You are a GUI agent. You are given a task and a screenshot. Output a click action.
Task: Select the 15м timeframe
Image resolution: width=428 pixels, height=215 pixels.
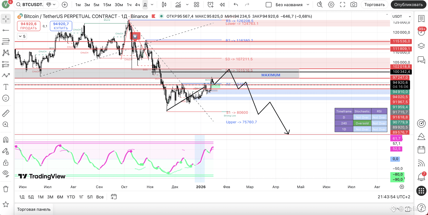[x=107, y=5]
